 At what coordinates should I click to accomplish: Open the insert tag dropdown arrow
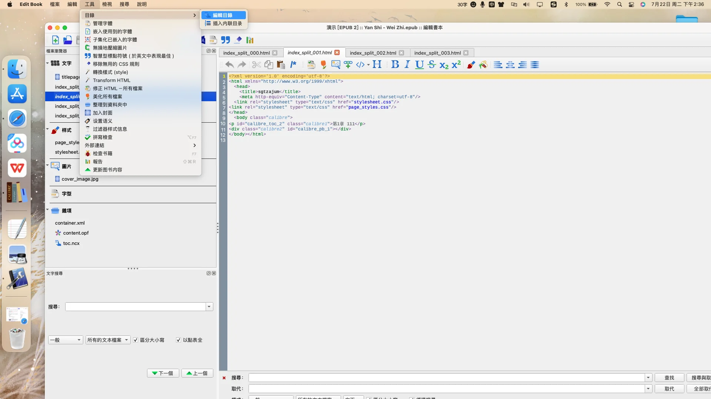368,65
